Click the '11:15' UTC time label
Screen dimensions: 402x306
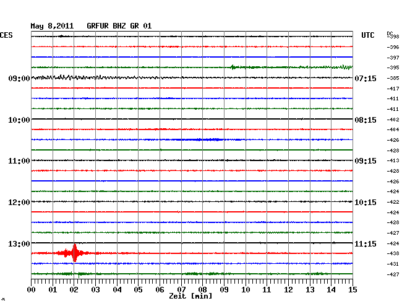tap(366, 243)
